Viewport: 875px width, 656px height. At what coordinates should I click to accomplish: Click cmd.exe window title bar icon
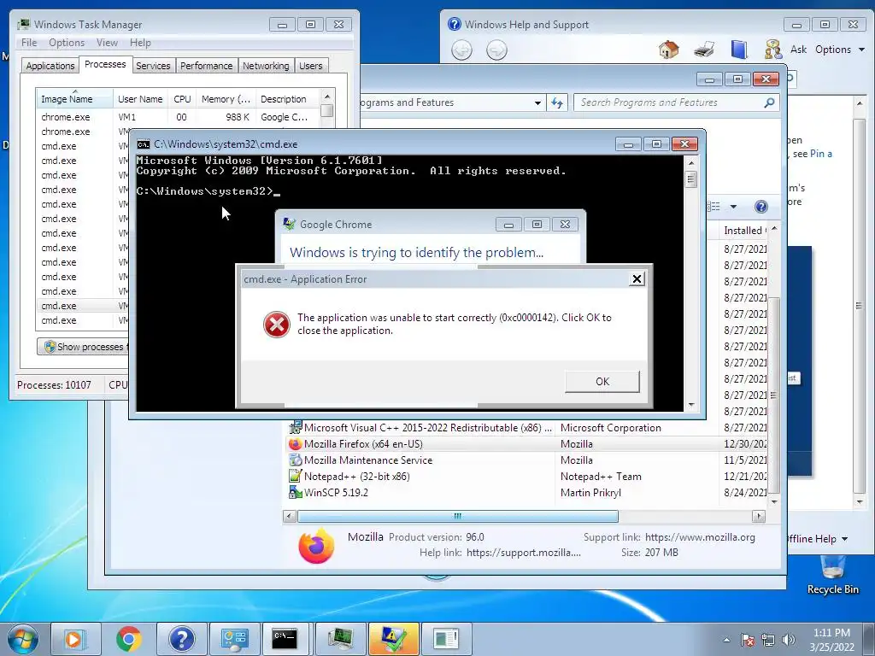[x=144, y=144]
